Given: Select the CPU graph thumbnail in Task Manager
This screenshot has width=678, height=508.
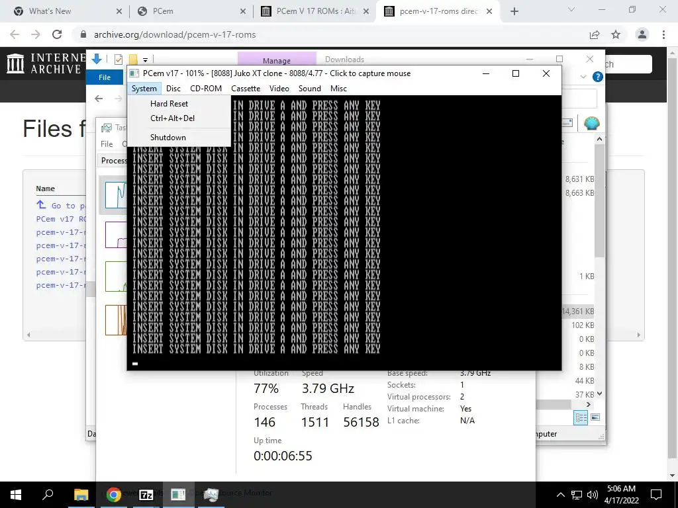Looking at the screenshot, I should (x=116, y=195).
